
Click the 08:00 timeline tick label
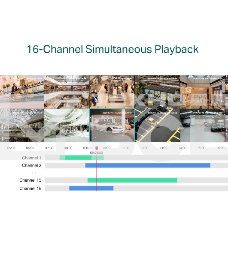[68, 148]
